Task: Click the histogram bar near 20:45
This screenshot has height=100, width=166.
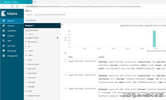Action: pyautogui.click(x=154, y=39)
